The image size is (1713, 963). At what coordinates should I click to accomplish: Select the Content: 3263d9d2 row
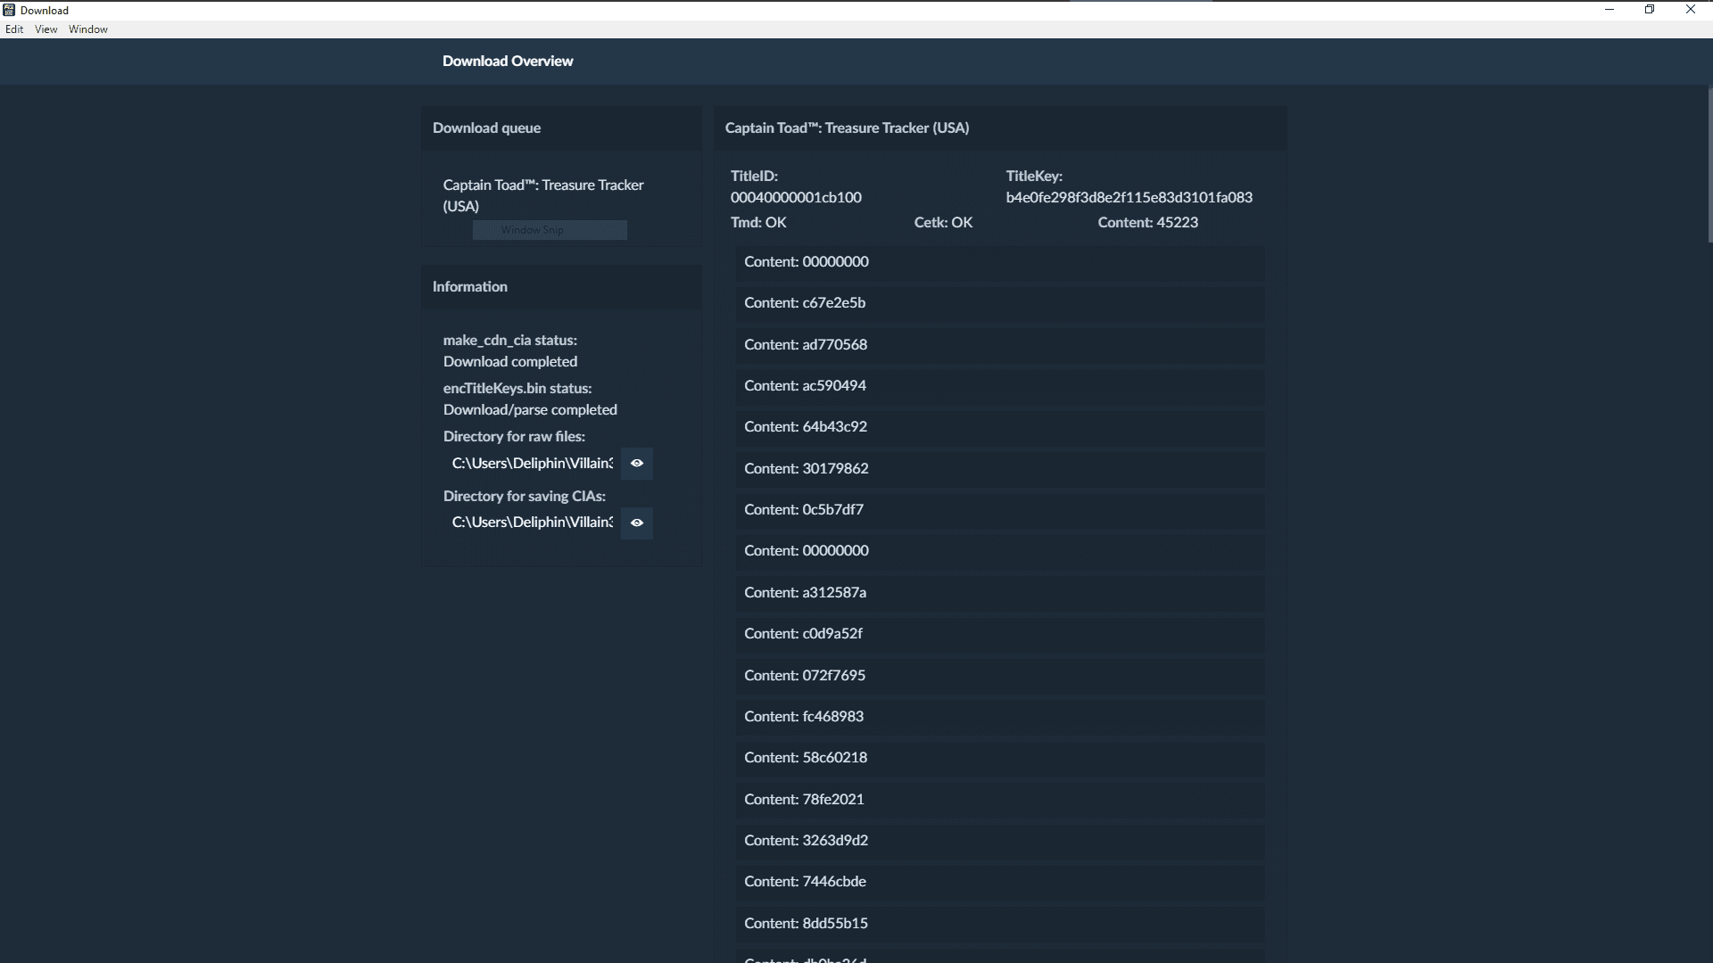pos(1000,841)
